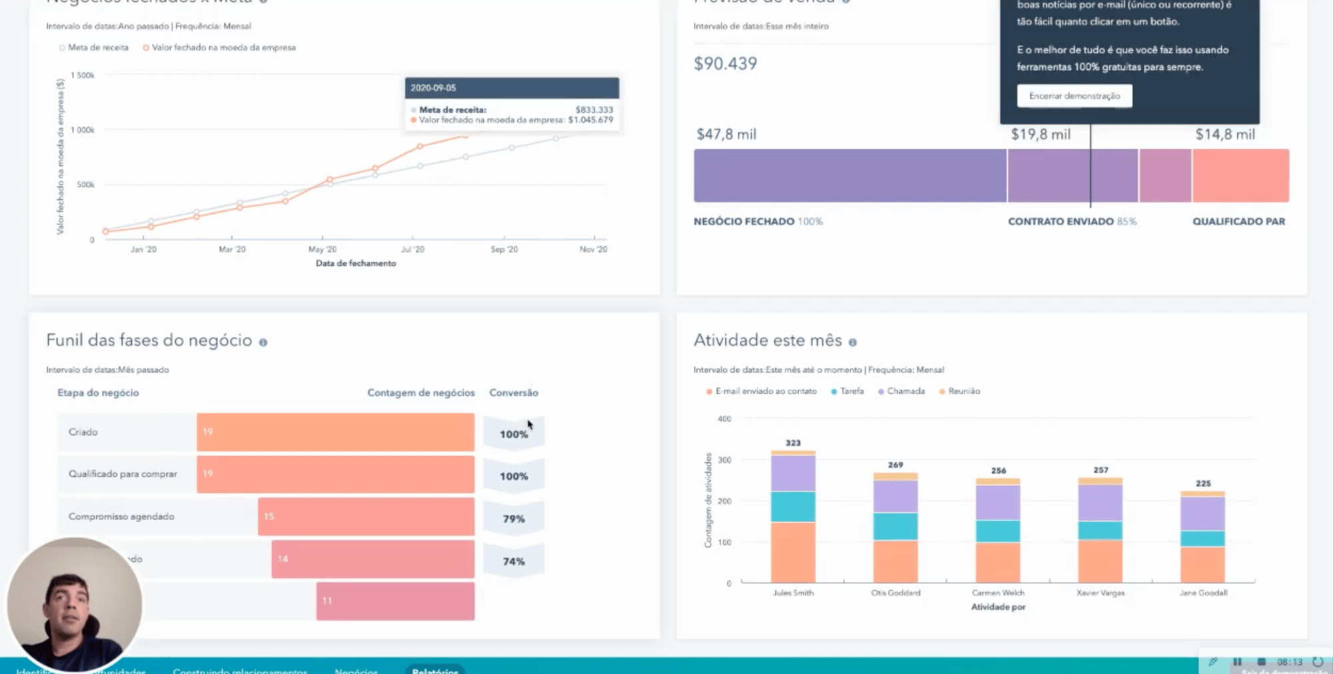The image size is (1333, 674).
Task: Click the $47,8 mil value label
Action: click(x=726, y=135)
